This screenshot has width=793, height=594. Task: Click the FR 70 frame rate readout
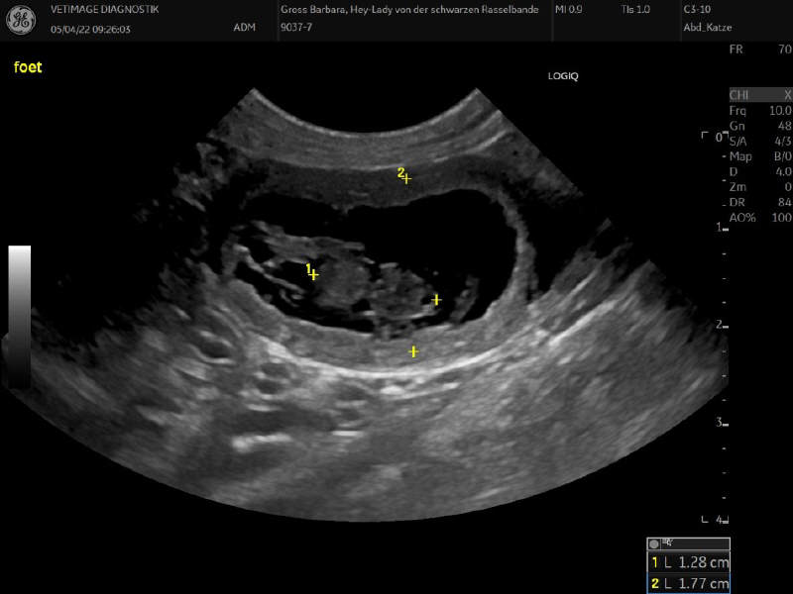coord(760,49)
